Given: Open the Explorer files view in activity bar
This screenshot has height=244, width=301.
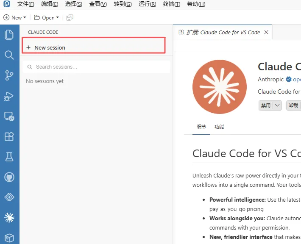Looking at the screenshot, I should pos(9,35).
